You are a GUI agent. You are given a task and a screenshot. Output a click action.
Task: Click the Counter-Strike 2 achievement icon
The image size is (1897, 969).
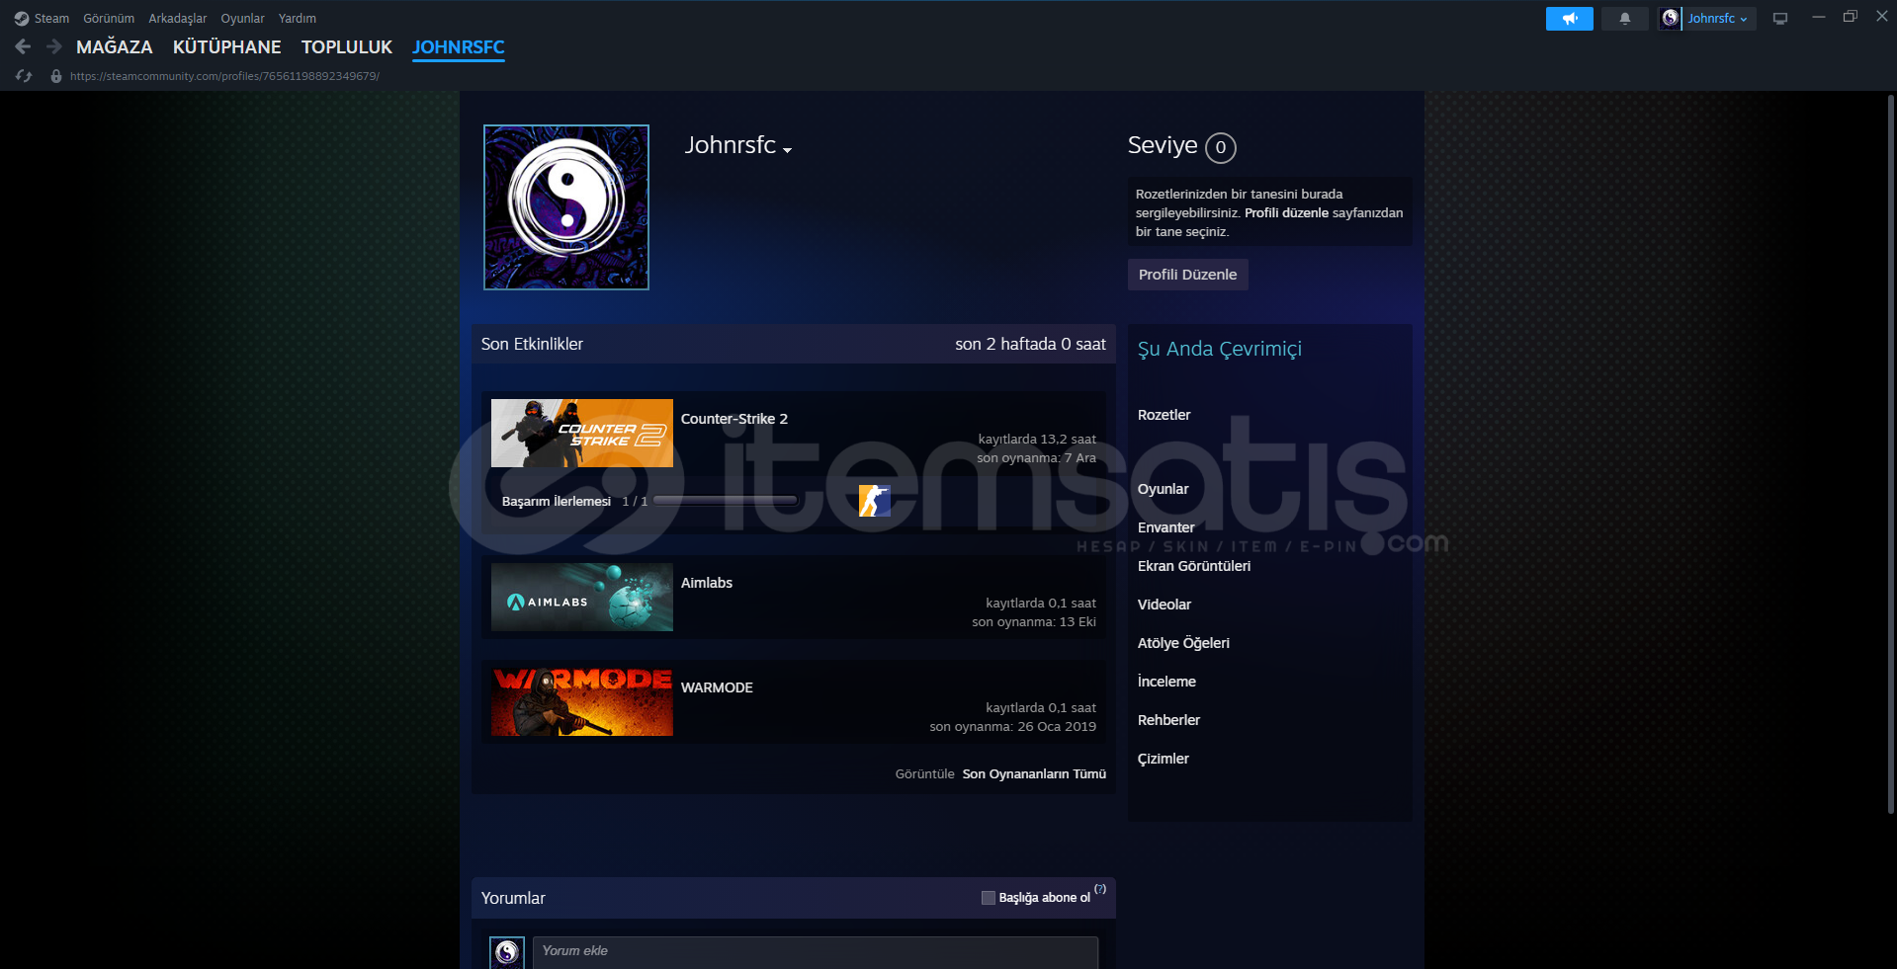pyautogui.click(x=874, y=501)
